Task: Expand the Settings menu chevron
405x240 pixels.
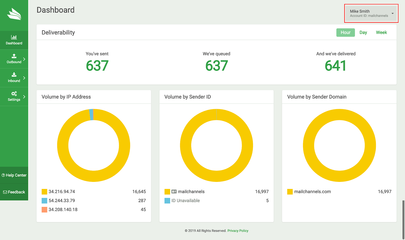Action: coord(24,97)
